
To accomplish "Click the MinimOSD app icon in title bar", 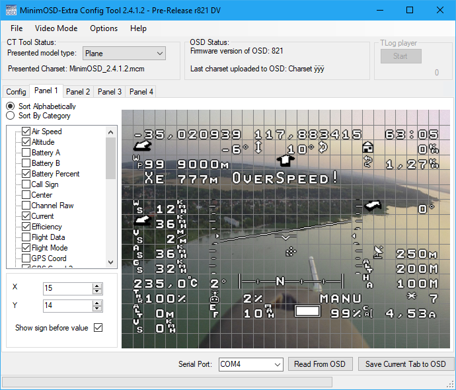I will tap(11, 10).
